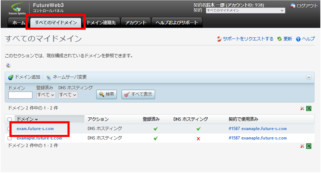Click the small icon below the section description

click(x=8, y=65)
